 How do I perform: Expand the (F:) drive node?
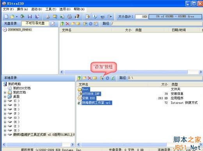pos(5,114)
